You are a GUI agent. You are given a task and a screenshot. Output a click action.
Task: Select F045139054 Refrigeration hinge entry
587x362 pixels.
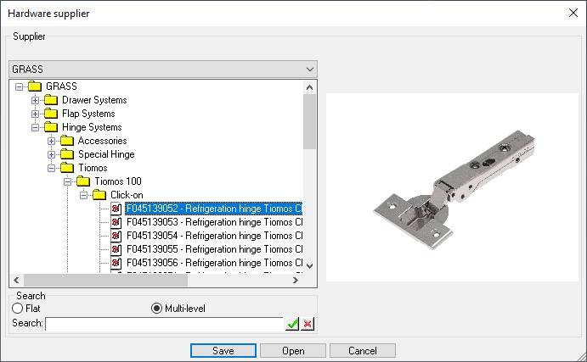pos(214,236)
